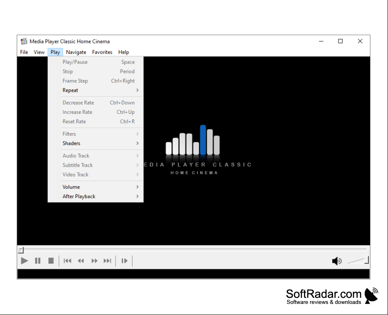Screen dimensions: 388x315
Task: Expand the Subtitle Track submenu
Action: 96,165
